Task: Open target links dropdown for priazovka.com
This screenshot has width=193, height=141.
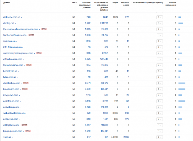Action: point(160,119)
